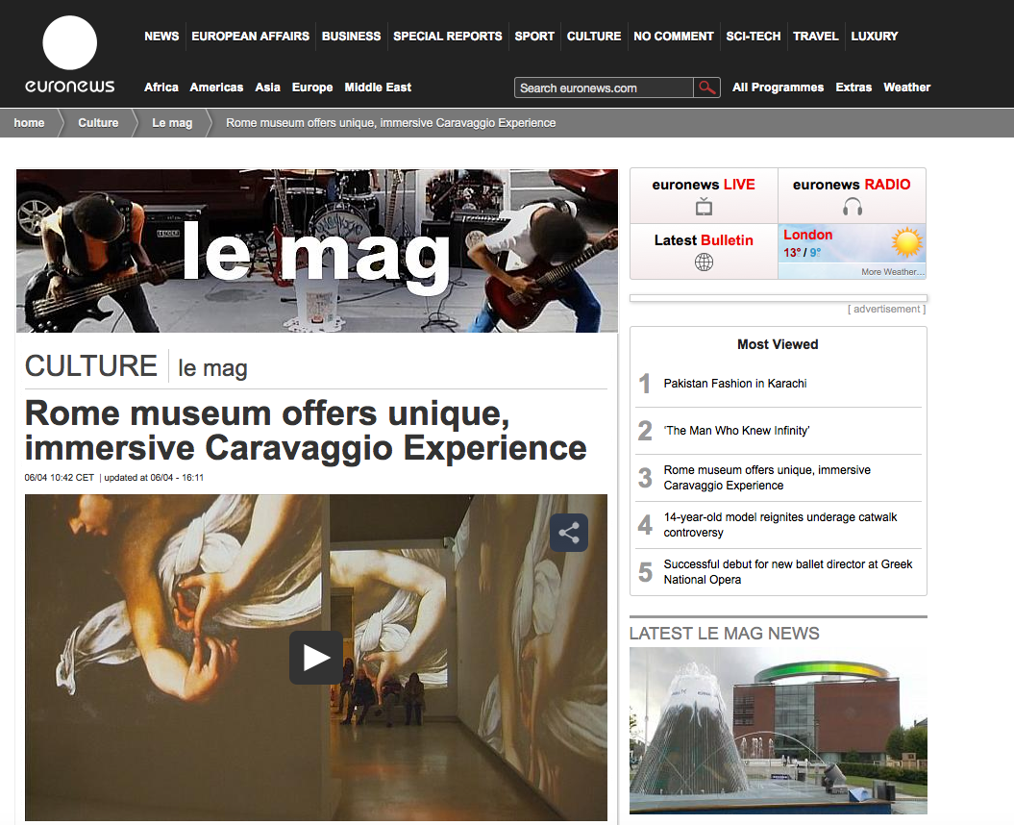Image resolution: width=1014 pixels, height=825 pixels.
Task: Click the euronews logo
Action: 69,57
